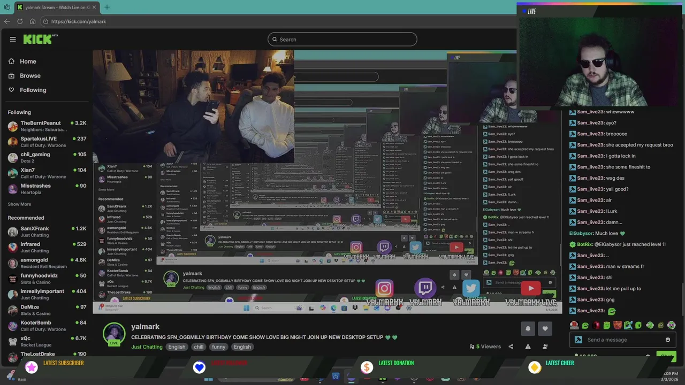Open SamXFrank's recommended channel
The height and width of the screenshot is (385, 685).
point(47,232)
